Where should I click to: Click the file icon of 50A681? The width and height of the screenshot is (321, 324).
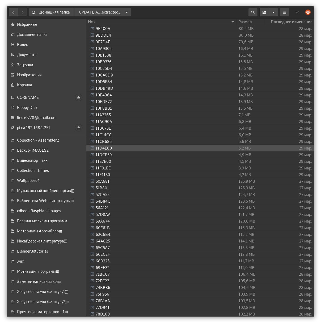[92, 181]
